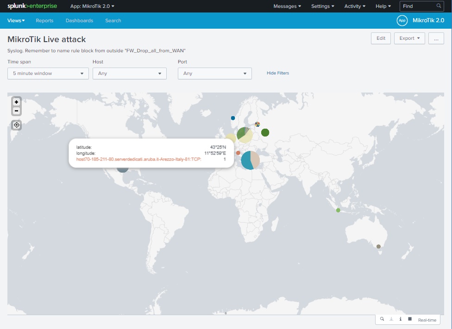Open the App: MikroTik 2.0 selector
This screenshot has width=452, height=329.
pos(92,6)
